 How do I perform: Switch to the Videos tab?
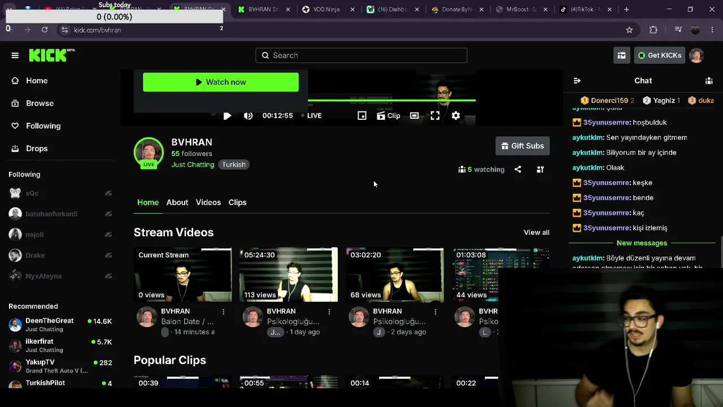[208, 202]
